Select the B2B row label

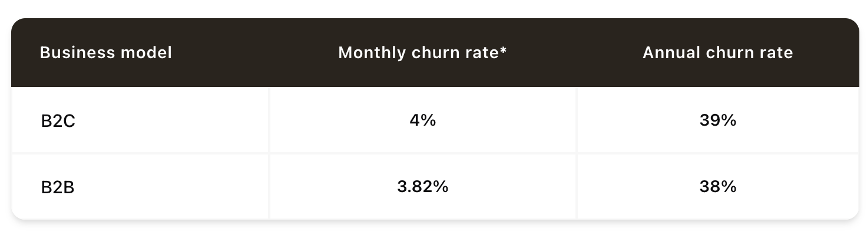[x=58, y=187]
